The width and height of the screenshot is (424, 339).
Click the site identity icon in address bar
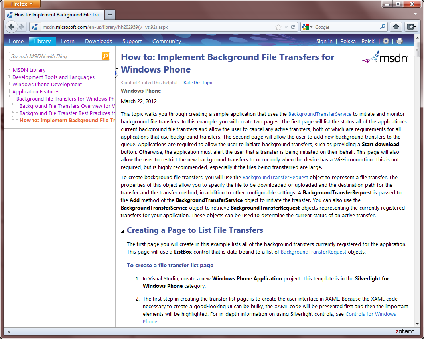(35, 27)
